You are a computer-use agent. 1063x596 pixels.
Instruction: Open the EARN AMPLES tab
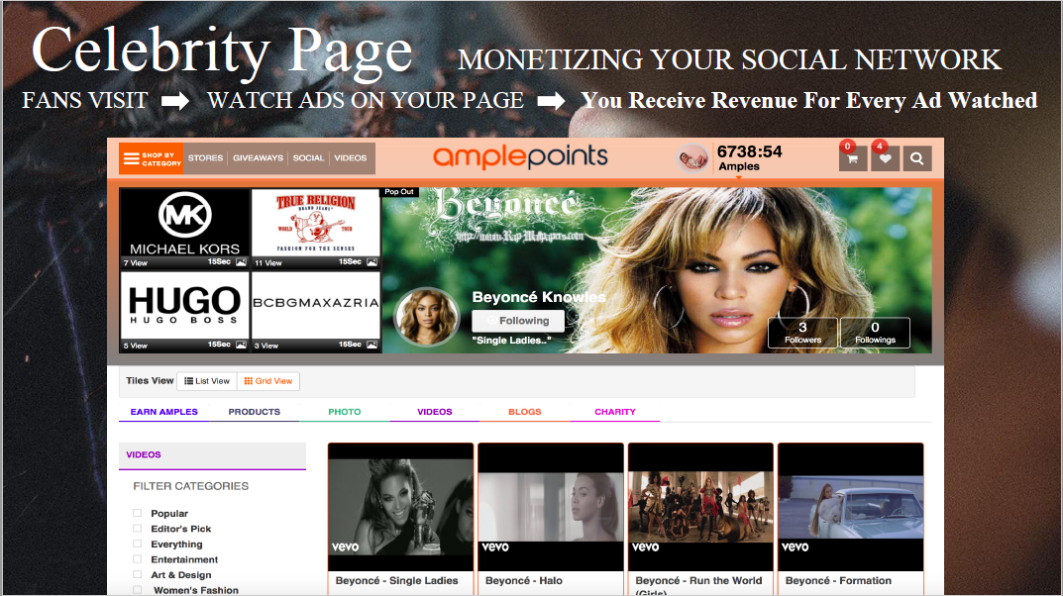pos(163,412)
